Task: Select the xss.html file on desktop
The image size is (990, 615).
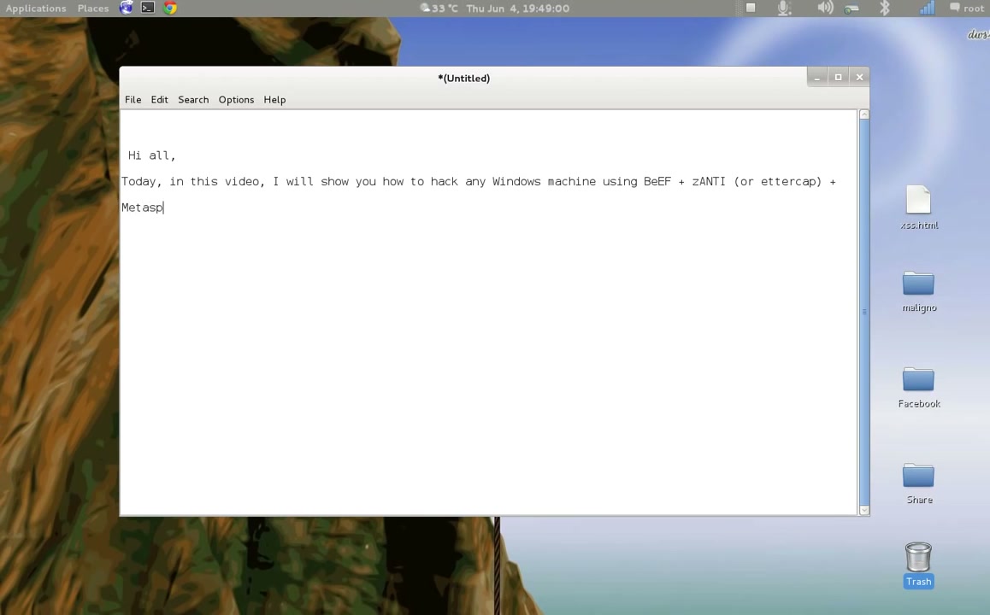Action: coord(919,208)
